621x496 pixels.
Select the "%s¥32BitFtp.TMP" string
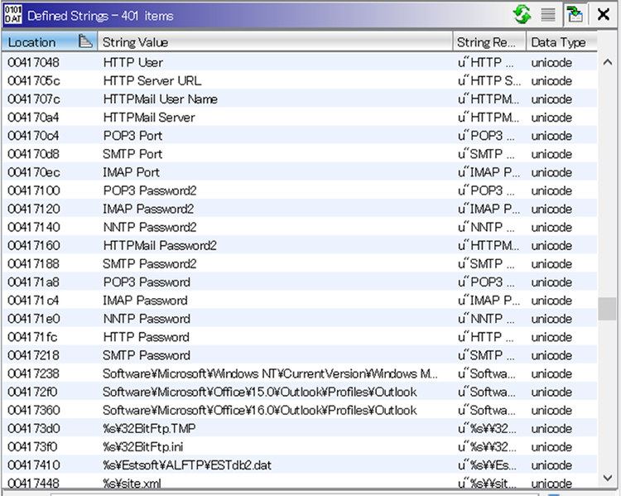149,428
